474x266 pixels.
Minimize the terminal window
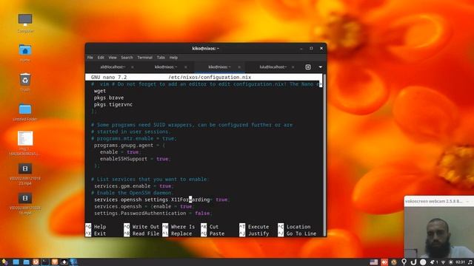pyautogui.click(x=301, y=48)
